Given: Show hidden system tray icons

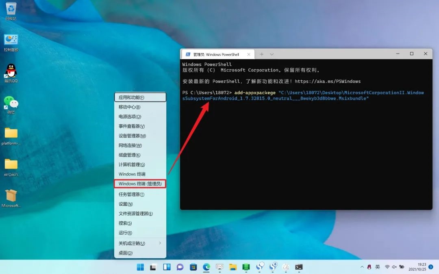Looking at the screenshot, I should click(362, 267).
